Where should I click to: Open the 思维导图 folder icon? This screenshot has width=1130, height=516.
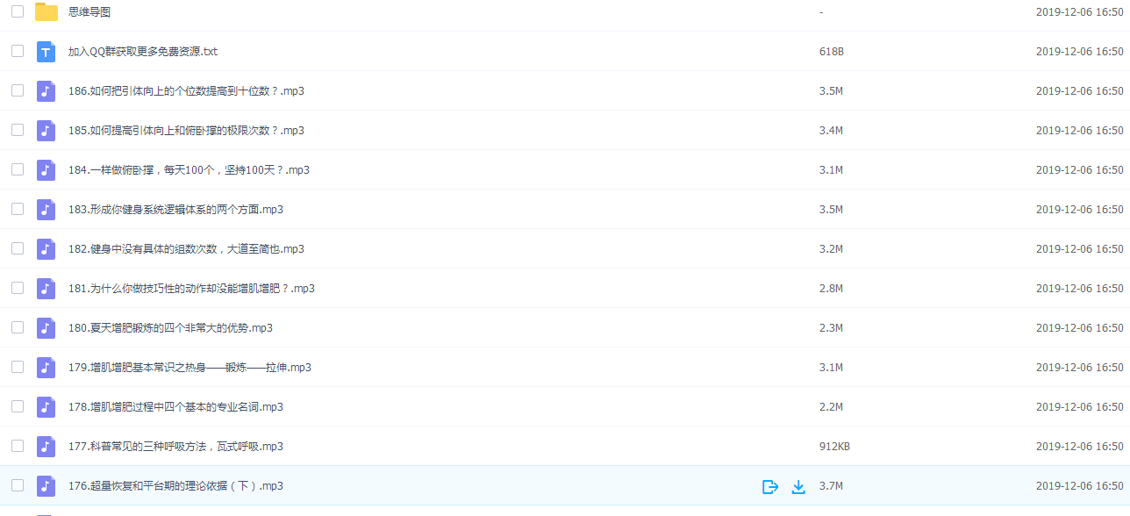click(x=46, y=12)
